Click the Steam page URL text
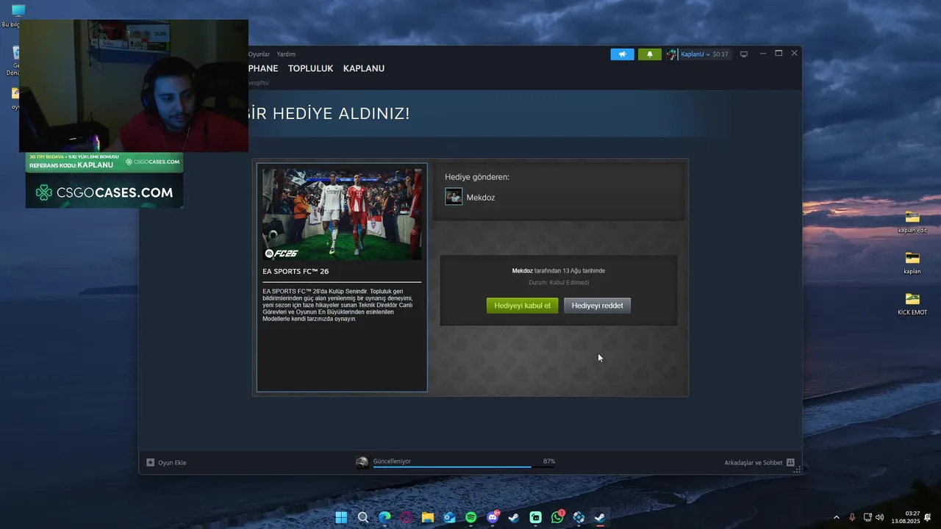The height and width of the screenshot is (529, 941). pos(259,83)
